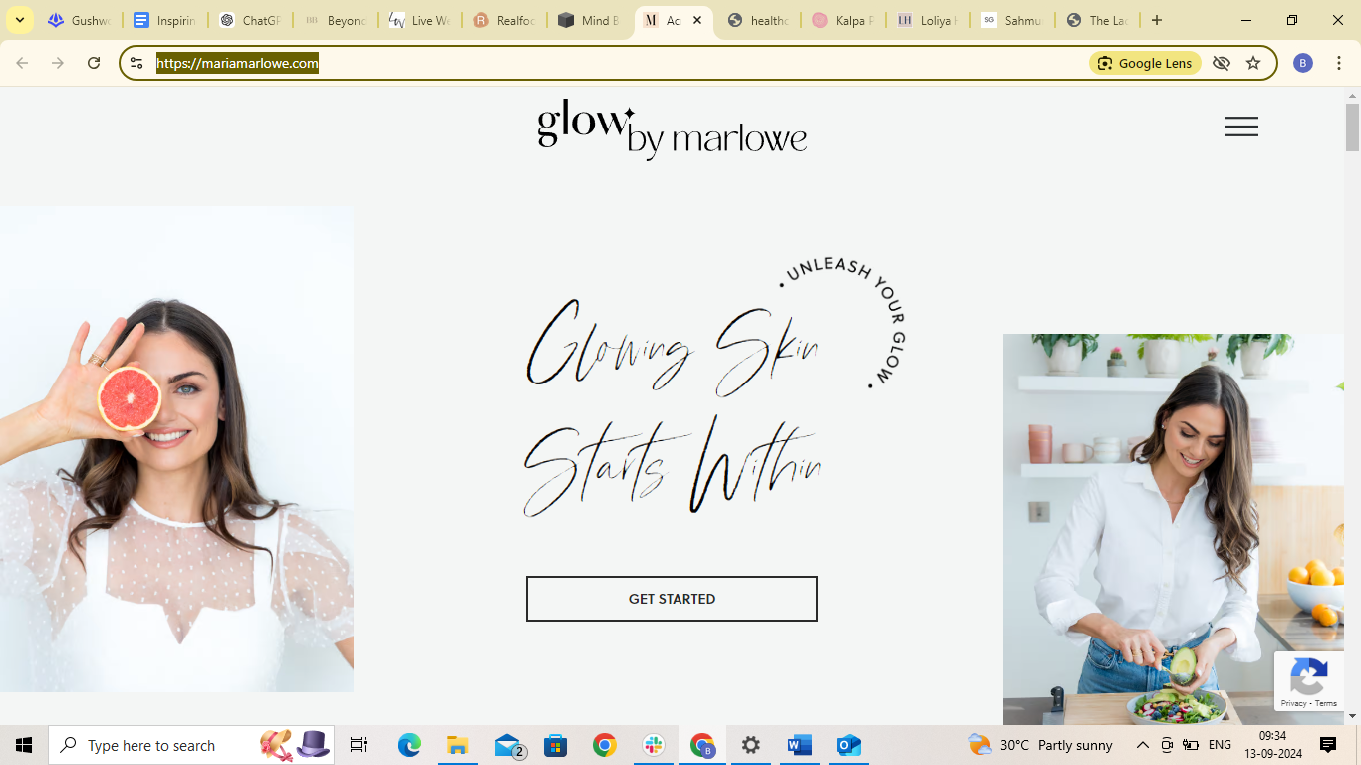Open site information icon in address bar
The height and width of the screenshot is (765, 1361).
136,63
